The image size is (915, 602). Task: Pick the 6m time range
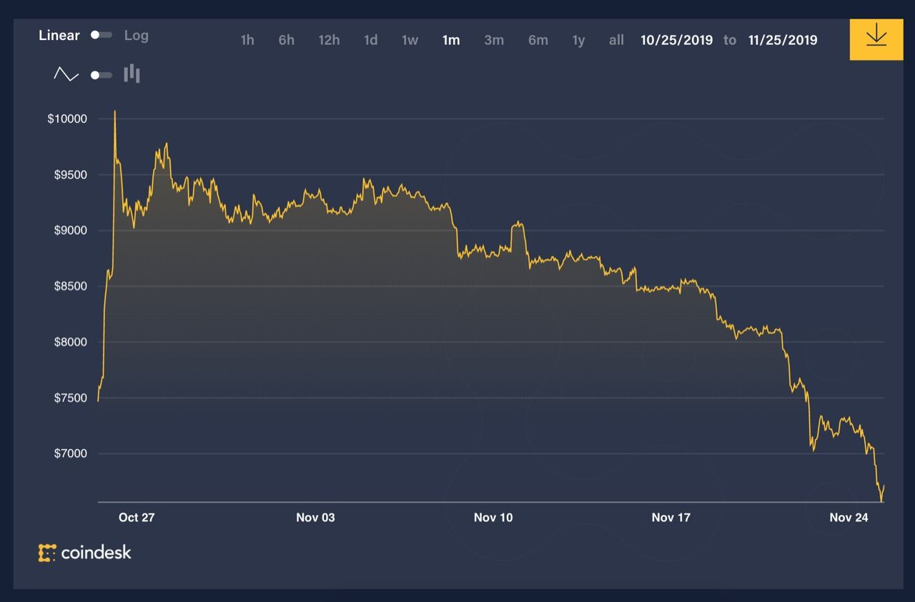click(538, 40)
